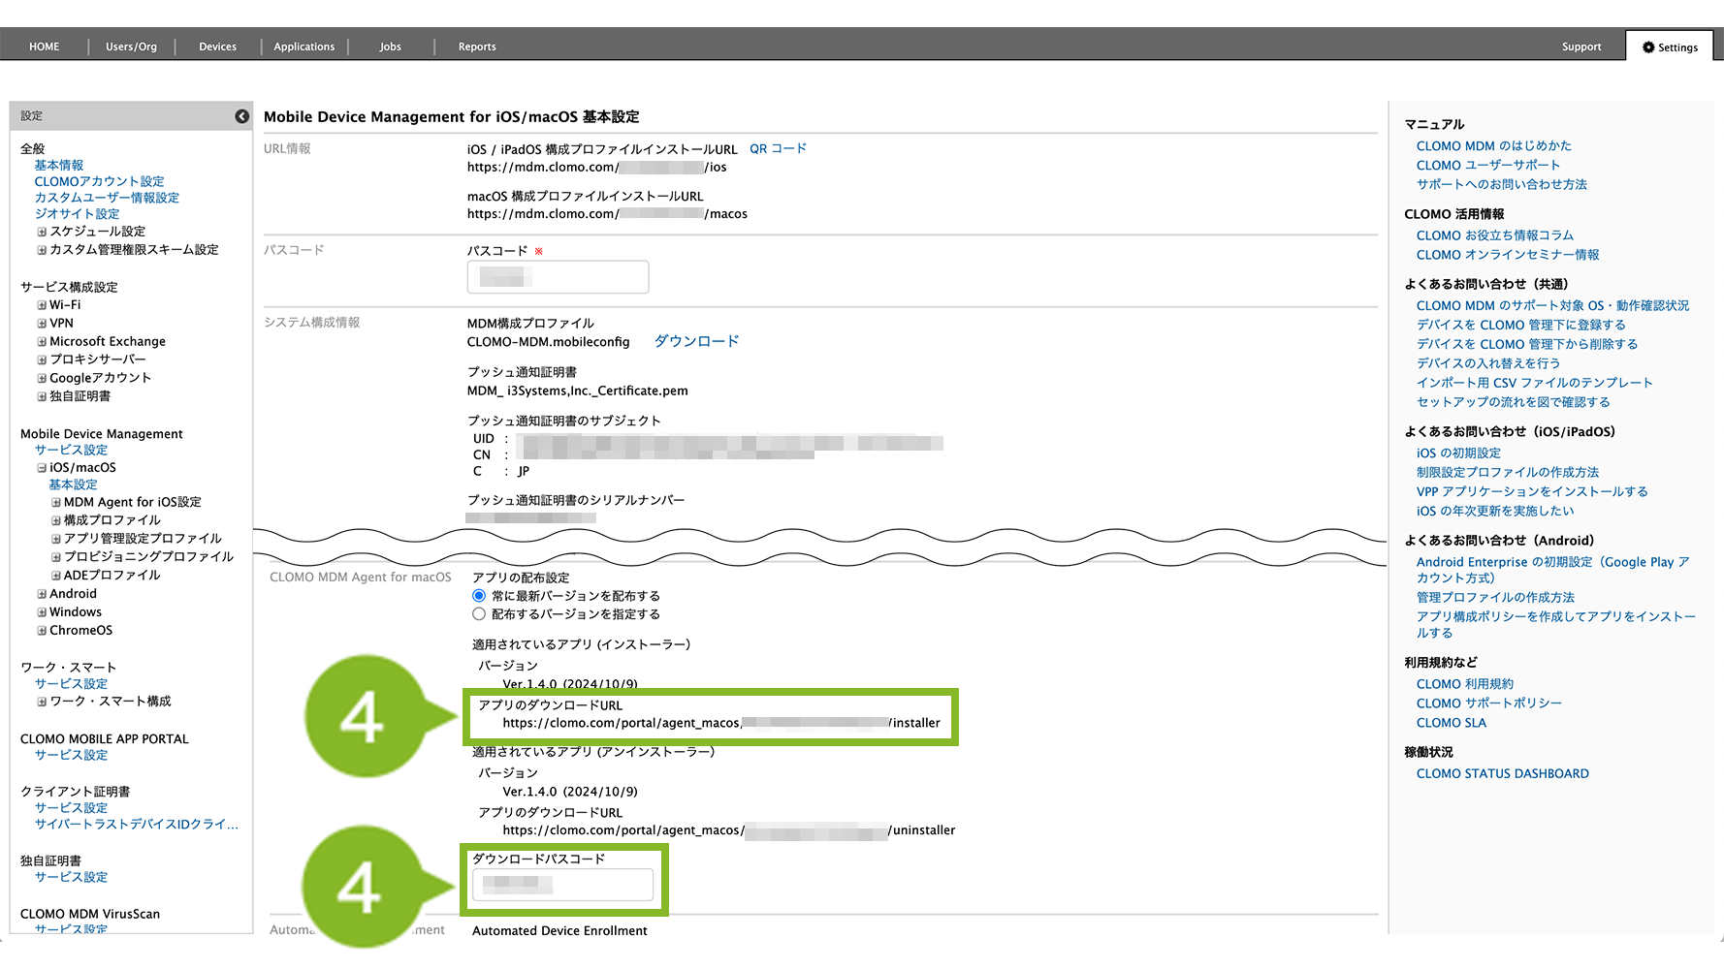Open CLOMOアカウント設定 link
The image size is (1724, 969).
coord(100,182)
